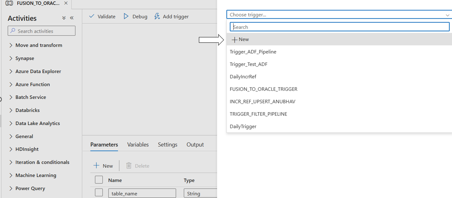Expand Synapse activities group
This screenshot has height=198, width=452.
(x=25, y=58)
